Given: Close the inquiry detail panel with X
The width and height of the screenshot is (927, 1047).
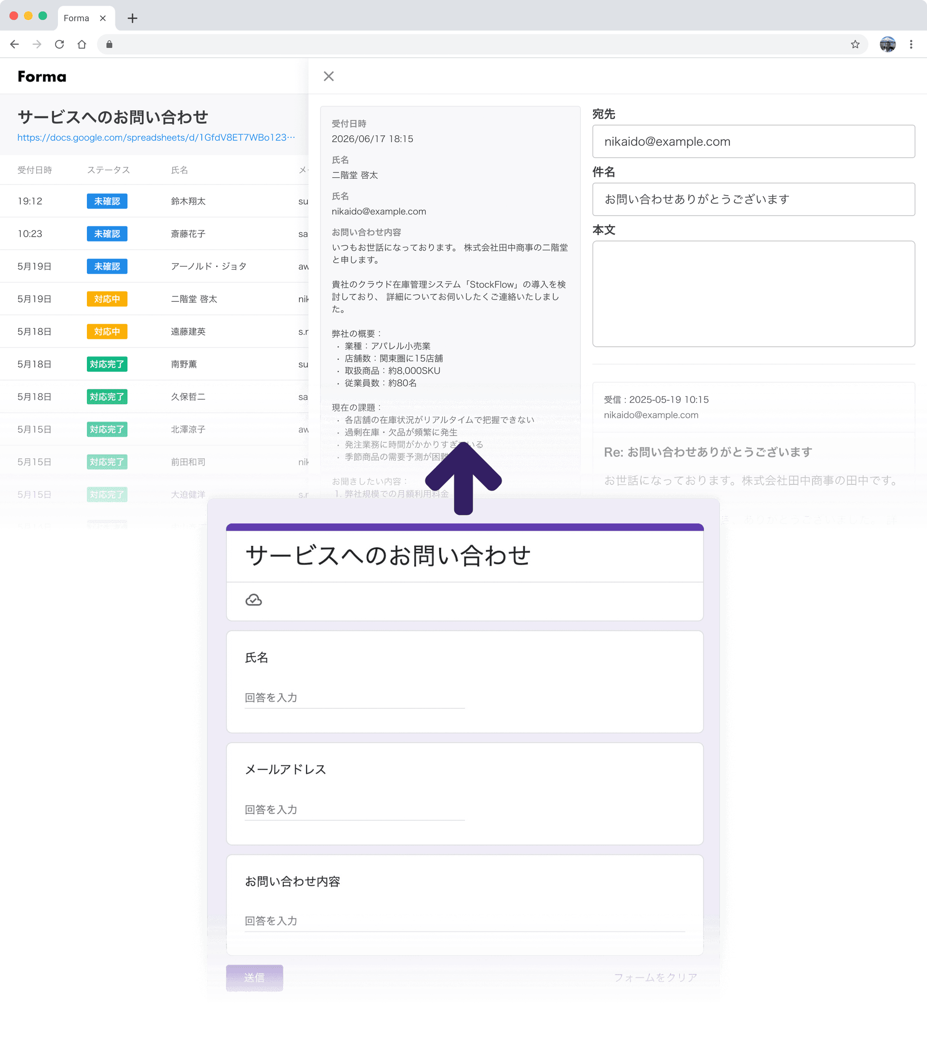Looking at the screenshot, I should [329, 76].
